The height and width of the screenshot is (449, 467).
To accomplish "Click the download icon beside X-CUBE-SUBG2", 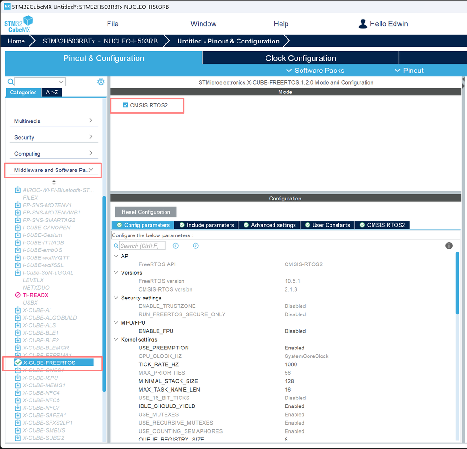I will point(18,438).
